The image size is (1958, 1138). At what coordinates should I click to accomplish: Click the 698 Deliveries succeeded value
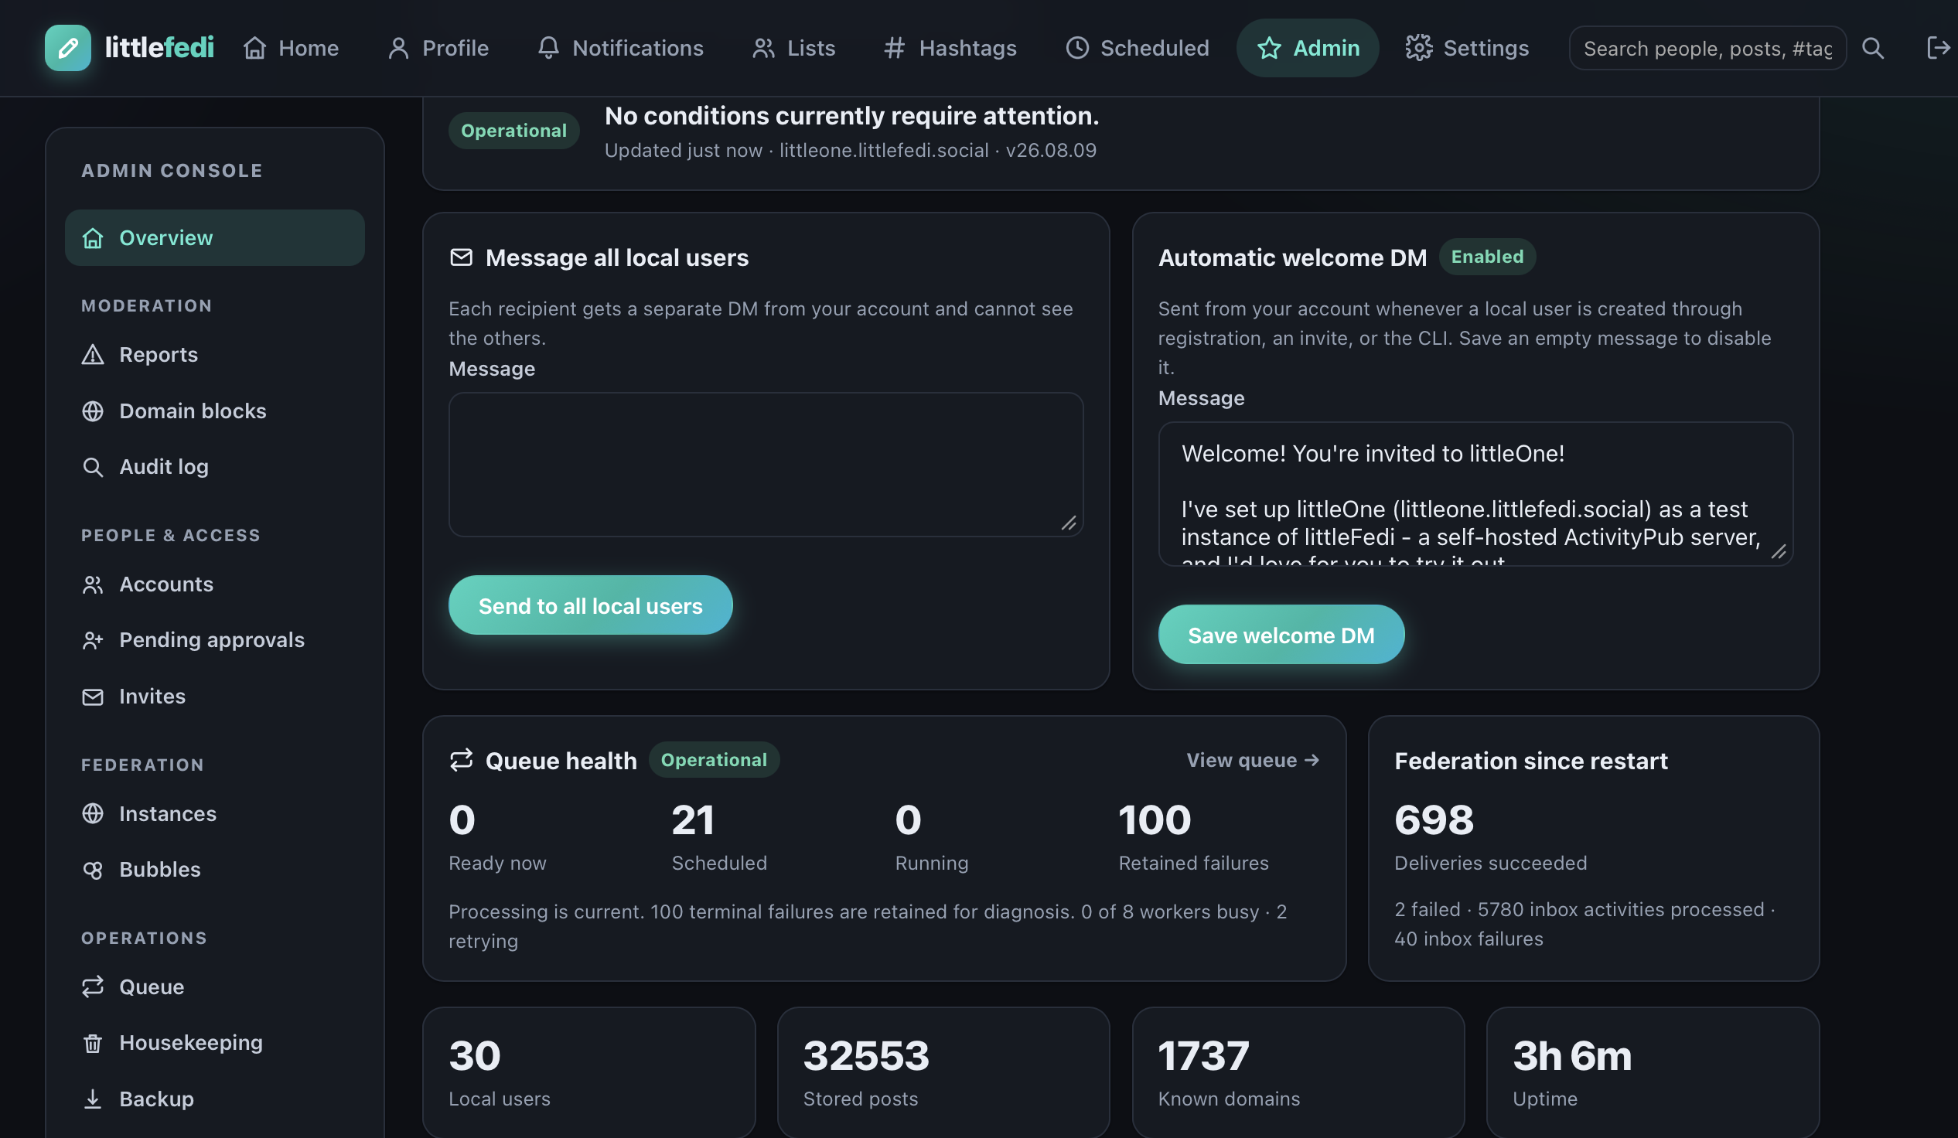click(x=1434, y=820)
